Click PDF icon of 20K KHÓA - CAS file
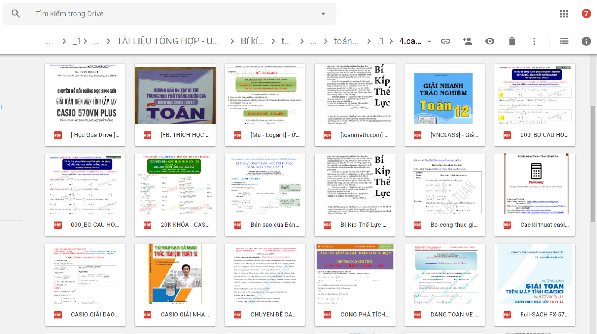The width and height of the screenshot is (597, 334). tap(148, 225)
